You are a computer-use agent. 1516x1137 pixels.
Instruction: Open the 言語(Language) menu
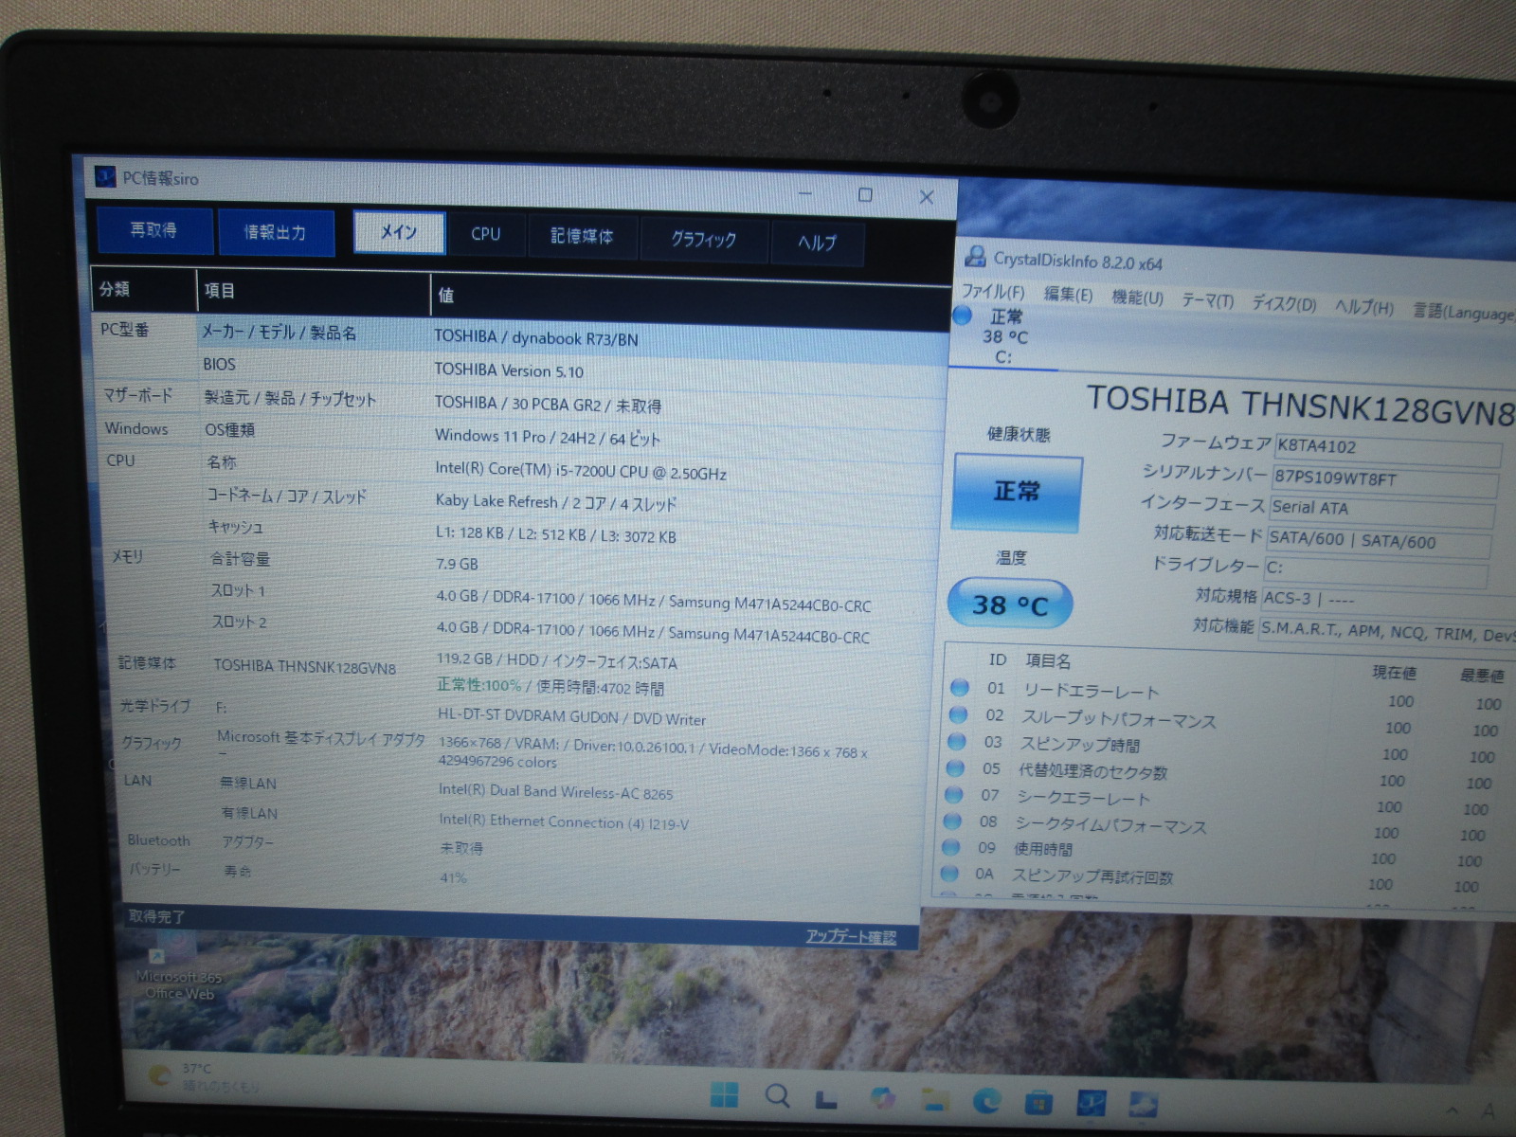(x=1462, y=311)
